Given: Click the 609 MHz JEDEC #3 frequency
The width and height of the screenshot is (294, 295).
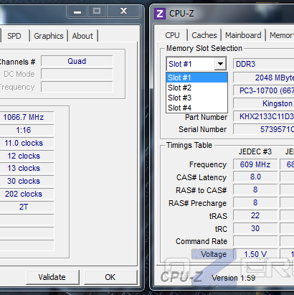Looking at the screenshot, I should click(255, 164).
